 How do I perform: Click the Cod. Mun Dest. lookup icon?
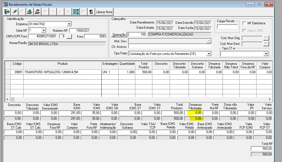tap(266, 44)
